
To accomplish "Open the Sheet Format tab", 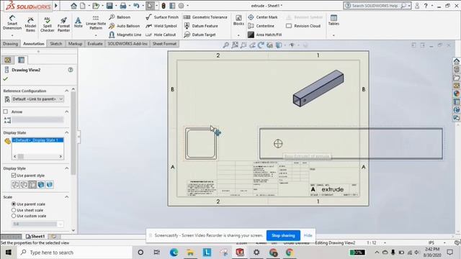I will 164,44.
